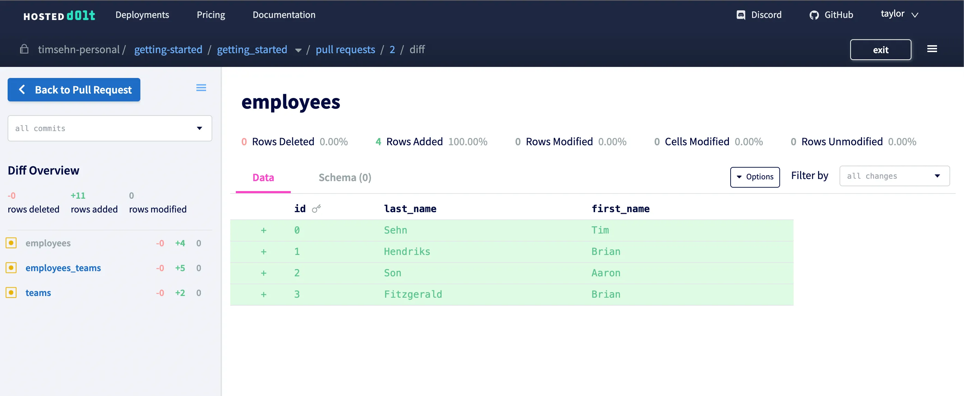Click the changed-table icon beside employees_teams
Screen dimensions: 964x396
coord(11,268)
